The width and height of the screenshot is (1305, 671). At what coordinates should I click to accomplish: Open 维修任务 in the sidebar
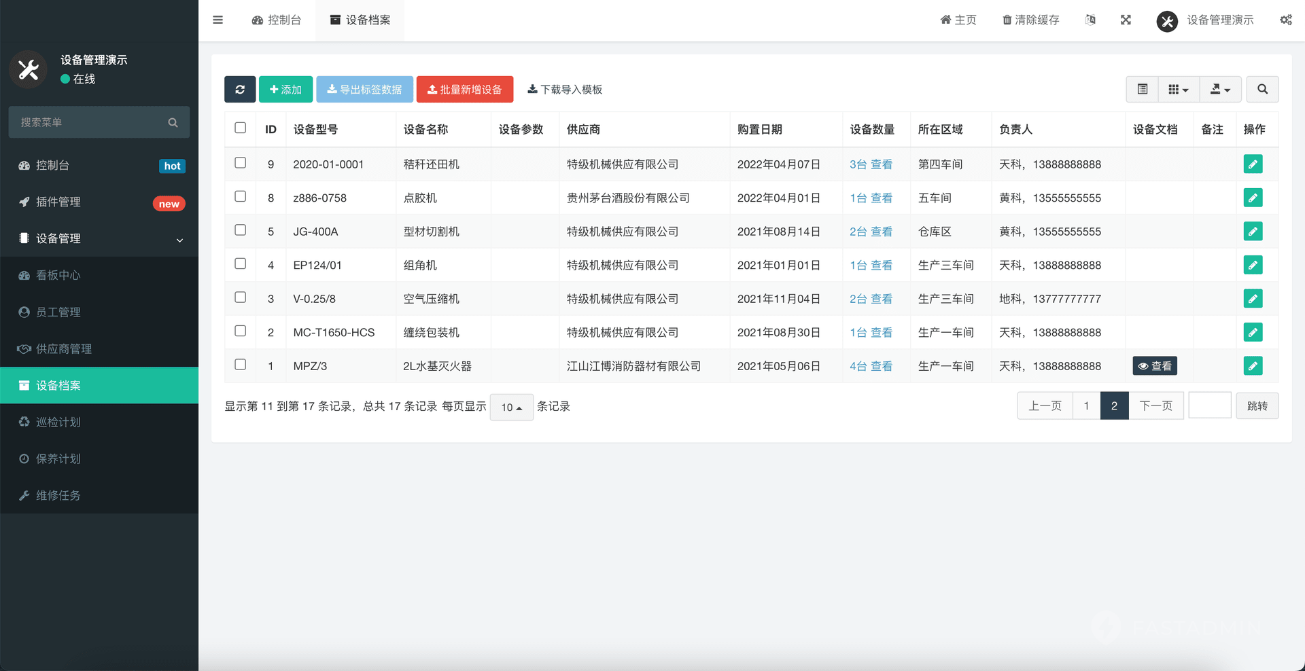tap(99, 495)
